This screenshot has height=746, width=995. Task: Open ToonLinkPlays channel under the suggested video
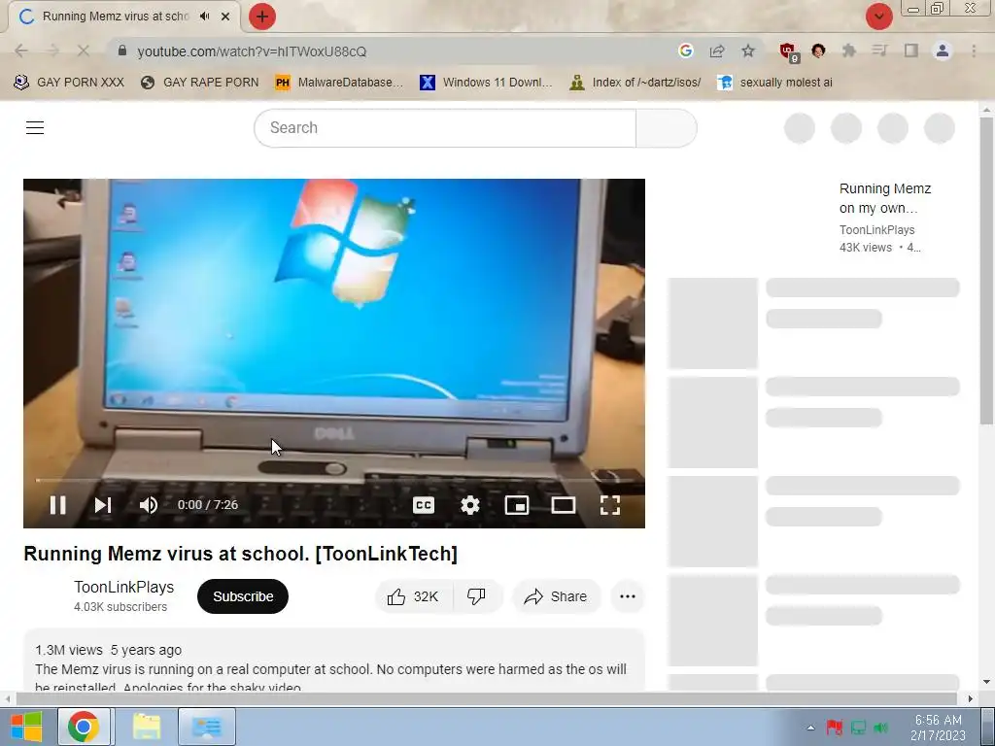pyautogui.click(x=877, y=230)
